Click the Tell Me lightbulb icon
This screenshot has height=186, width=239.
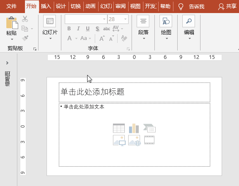click(181, 6)
